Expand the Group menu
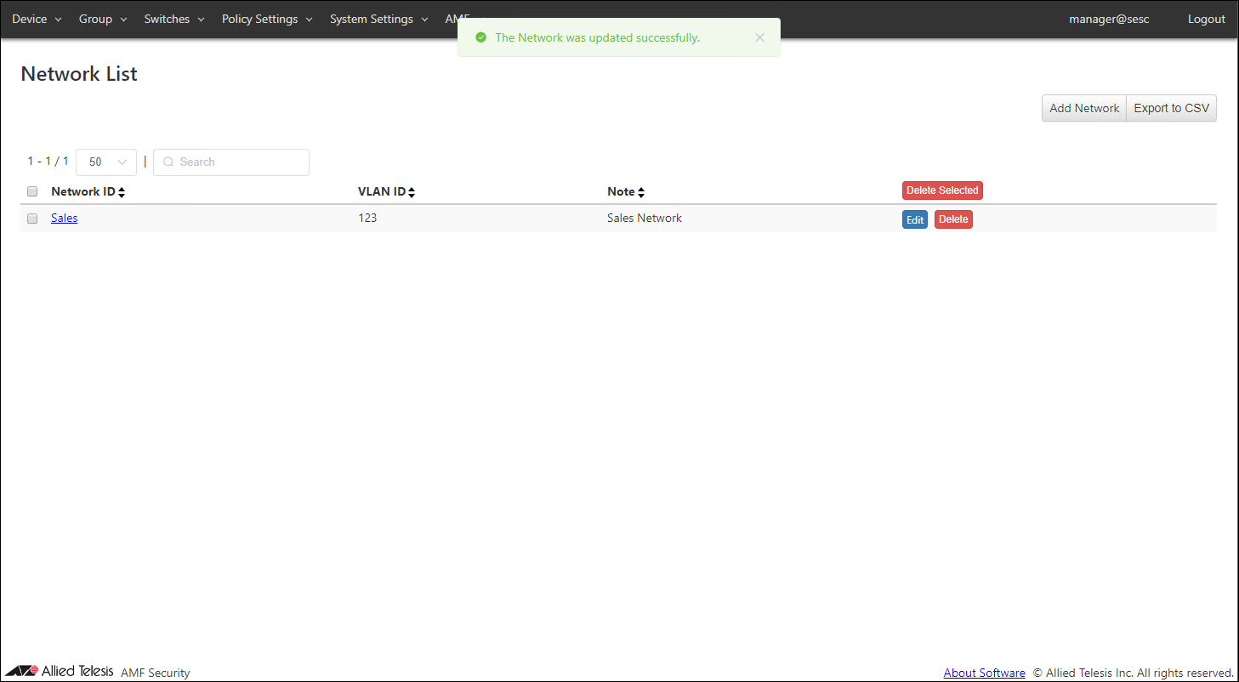 pyautogui.click(x=102, y=19)
